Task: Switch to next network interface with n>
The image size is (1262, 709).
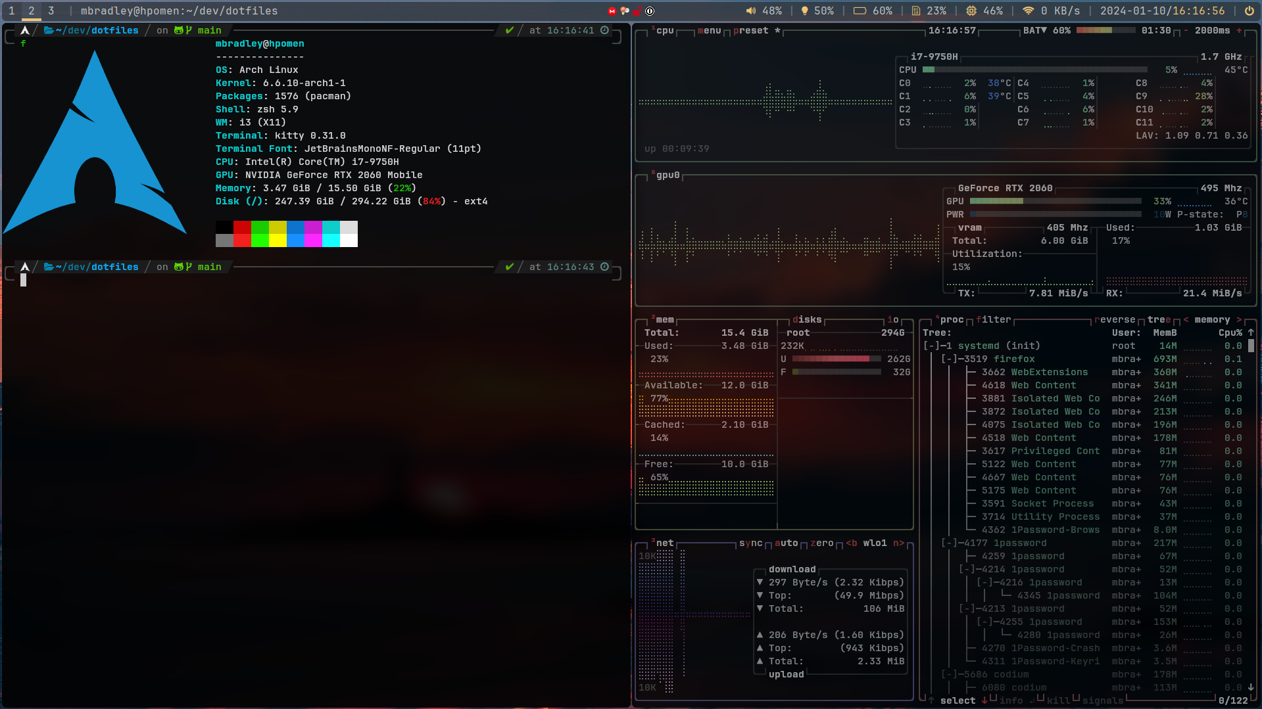Action: point(898,543)
